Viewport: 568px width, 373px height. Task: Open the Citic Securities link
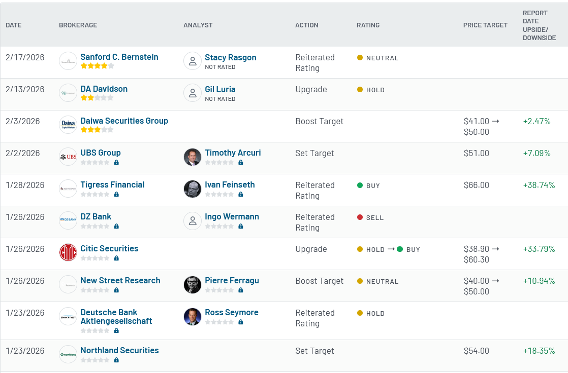(109, 249)
